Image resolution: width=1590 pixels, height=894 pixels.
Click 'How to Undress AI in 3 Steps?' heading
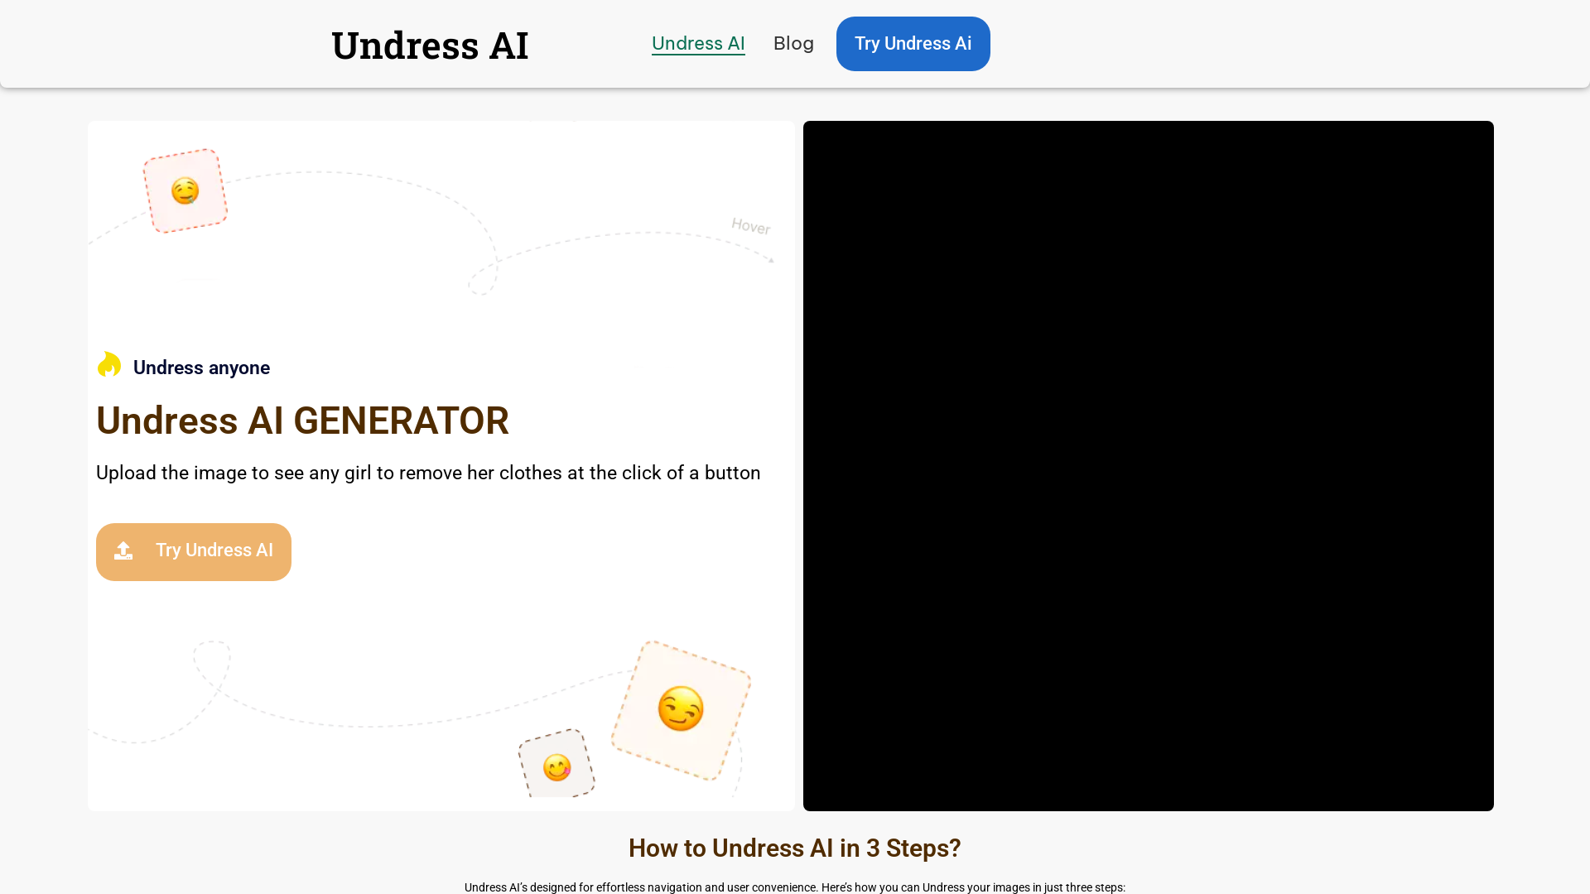click(794, 848)
